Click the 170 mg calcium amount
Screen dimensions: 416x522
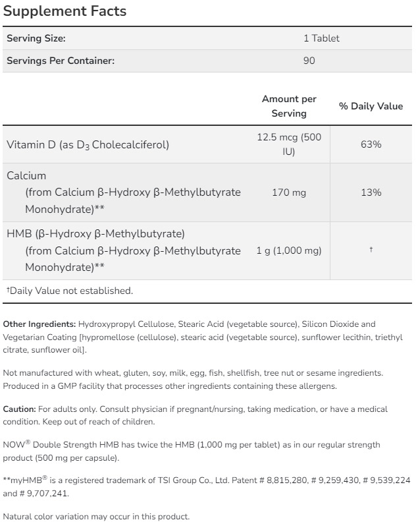pos(289,192)
